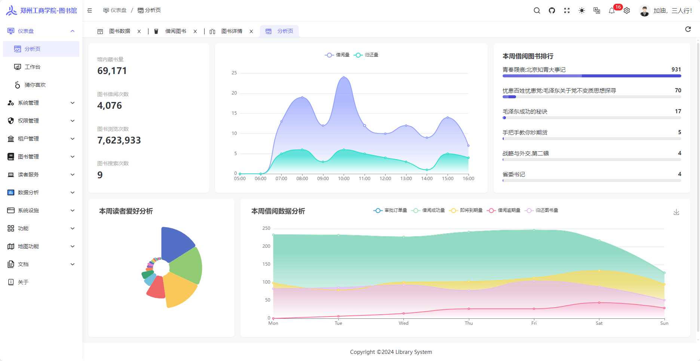This screenshot has width=700, height=361.
Task: Expand the 图书管理 menu chevron
Action: click(73, 157)
